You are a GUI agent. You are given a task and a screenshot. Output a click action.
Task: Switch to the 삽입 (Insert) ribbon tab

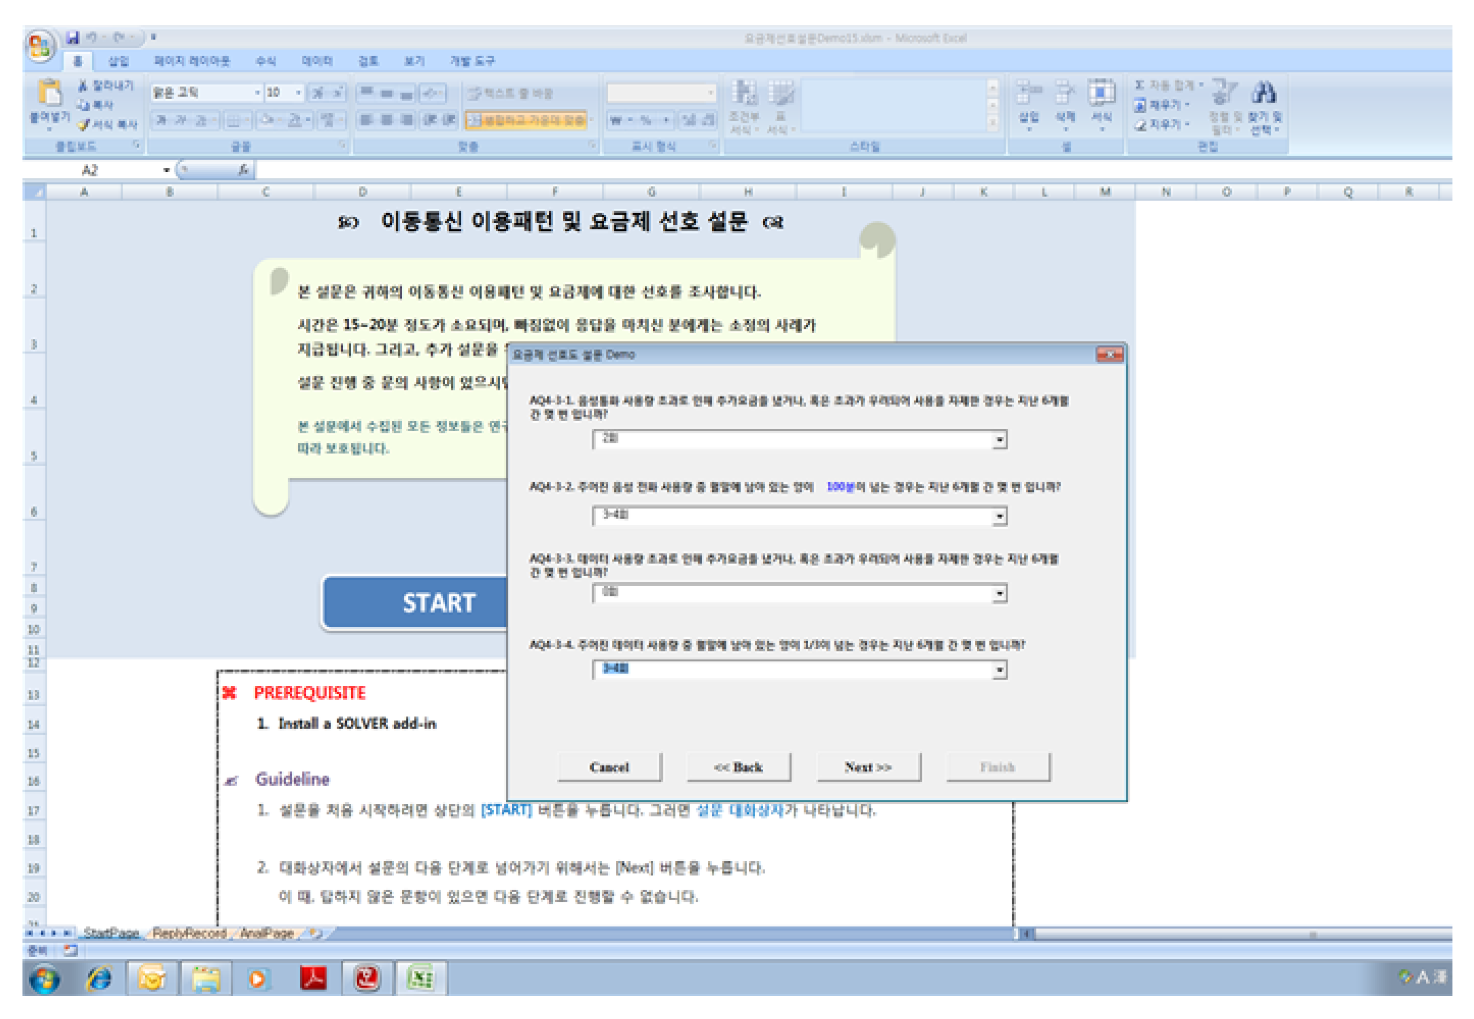point(118,61)
